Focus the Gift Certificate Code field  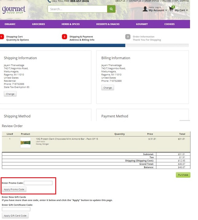click(x=16, y=209)
